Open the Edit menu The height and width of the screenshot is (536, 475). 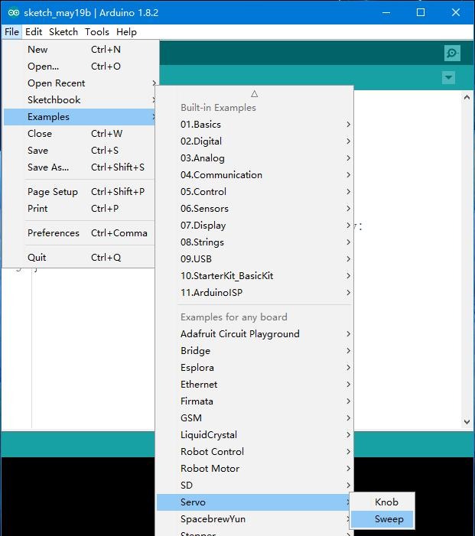[x=34, y=32]
